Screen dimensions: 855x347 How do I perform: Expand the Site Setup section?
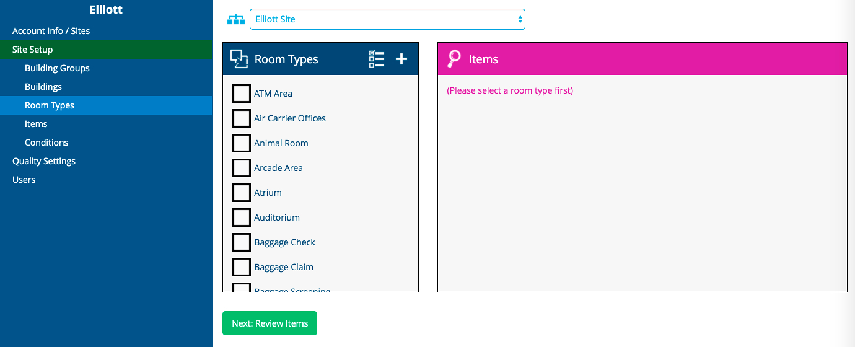pos(32,50)
